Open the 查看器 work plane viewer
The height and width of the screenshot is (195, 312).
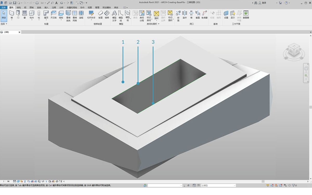point(246,15)
